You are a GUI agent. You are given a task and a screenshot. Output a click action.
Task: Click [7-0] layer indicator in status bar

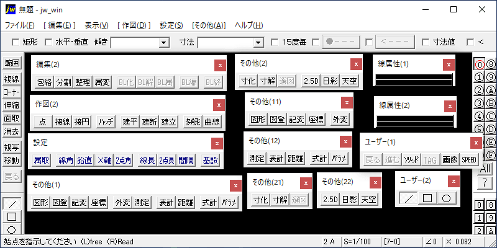click(x=402, y=242)
